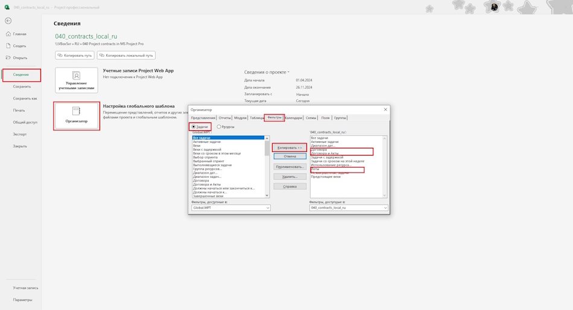Click the Копировать >> button
This screenshot has width=573, height=310.
[290, 148]
